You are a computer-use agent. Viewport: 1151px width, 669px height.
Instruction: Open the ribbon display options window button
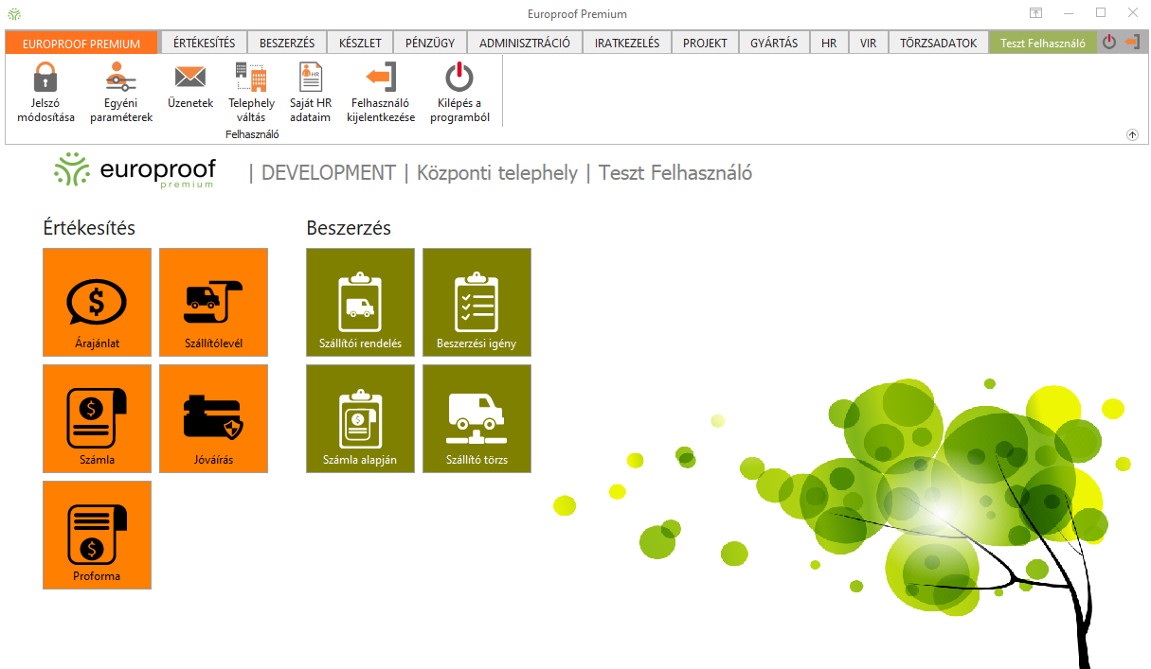click(x=1036, y=13)
